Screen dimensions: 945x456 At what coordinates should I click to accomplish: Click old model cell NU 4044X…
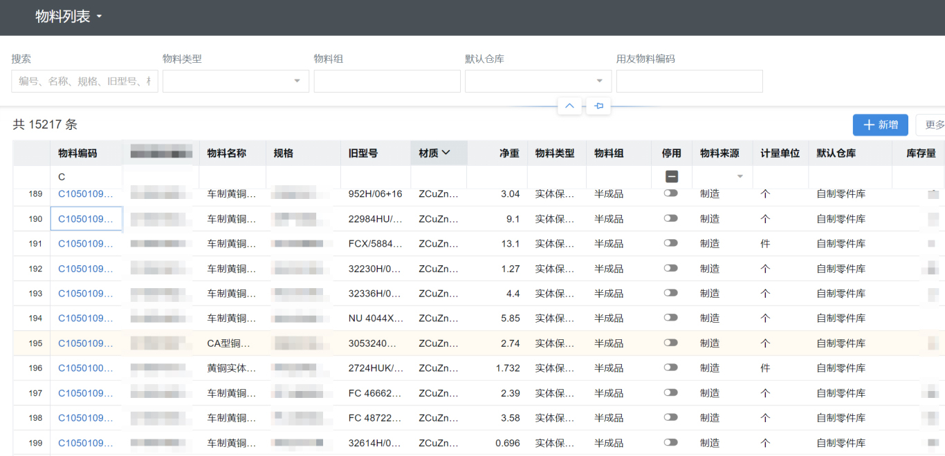[376, 319]
